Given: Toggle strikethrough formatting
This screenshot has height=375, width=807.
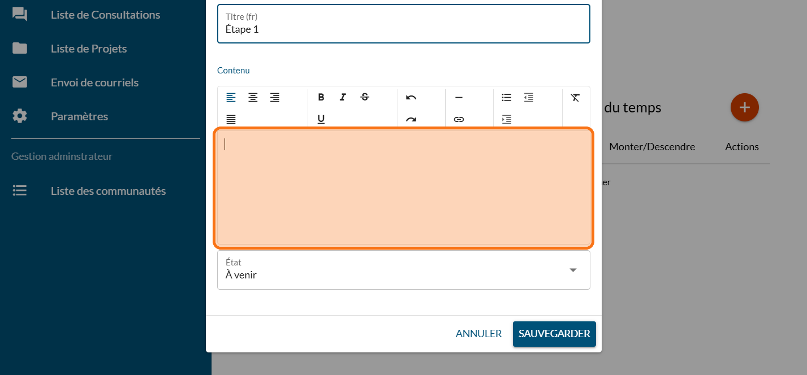Looking at the screenshot, I should click(365, 97).
